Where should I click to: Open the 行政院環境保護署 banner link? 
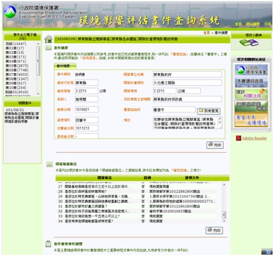(251, 70)
